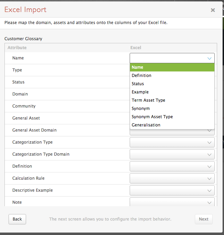
Task: Click the General Asset attribute label
Action: [26, 118]
